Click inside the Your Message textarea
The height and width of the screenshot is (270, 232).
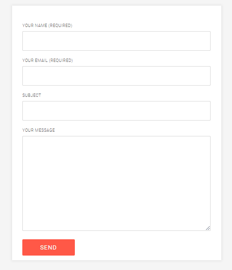[x=116, y=183]
